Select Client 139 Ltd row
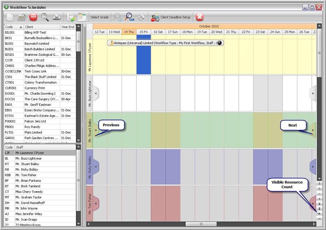 click(x=40, y=60)
